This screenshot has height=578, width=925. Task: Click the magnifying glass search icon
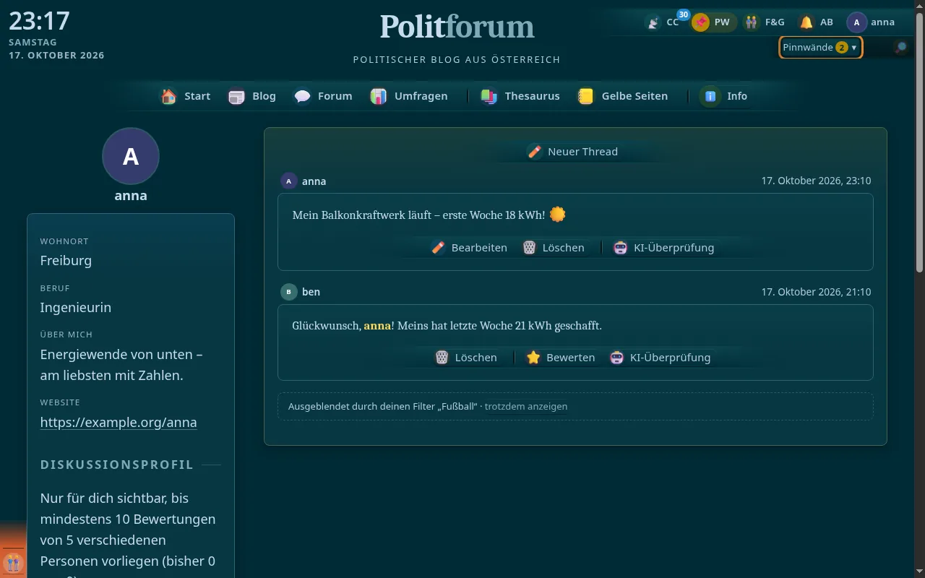coord(900,48)
